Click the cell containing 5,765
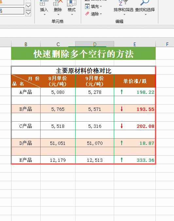 point(58,109)
